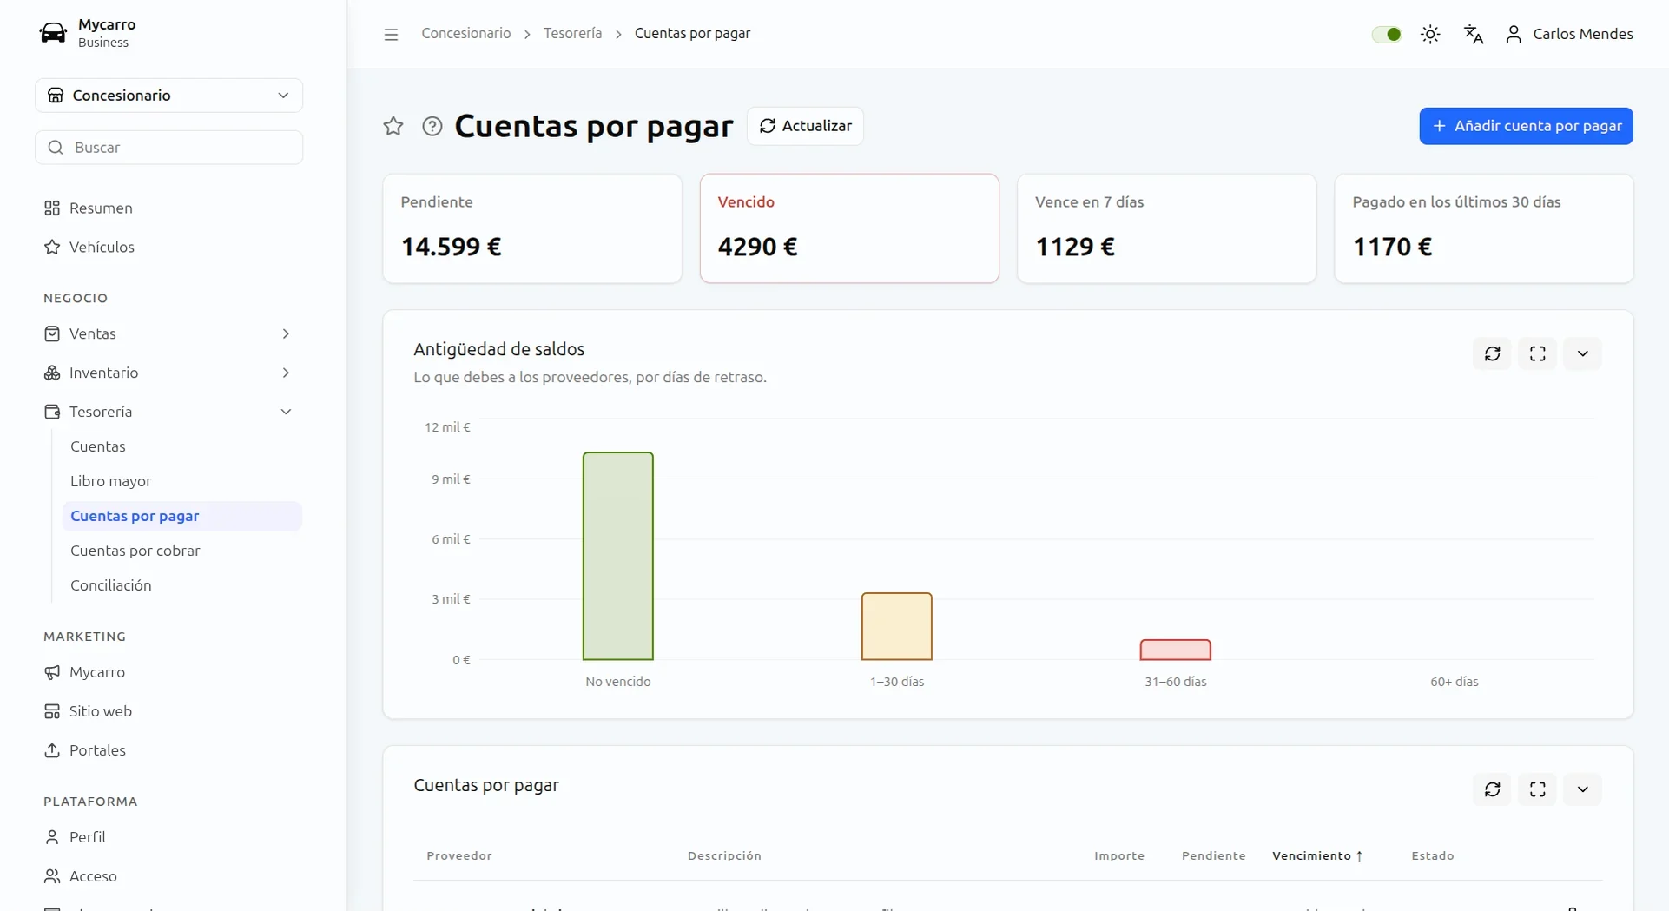This screenshot has width=1669, height=911.
Task: Expand the Inventario submenu
Action: point(168,373)
